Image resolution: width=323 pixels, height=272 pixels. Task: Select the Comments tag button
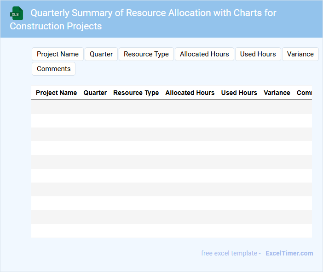point(53,69)
